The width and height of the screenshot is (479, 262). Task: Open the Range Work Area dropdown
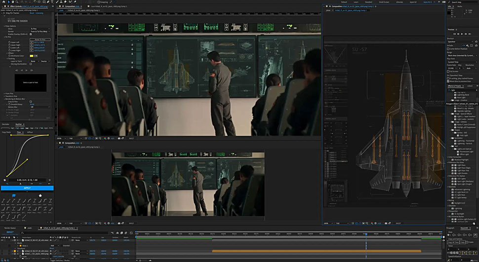(462, 56)
